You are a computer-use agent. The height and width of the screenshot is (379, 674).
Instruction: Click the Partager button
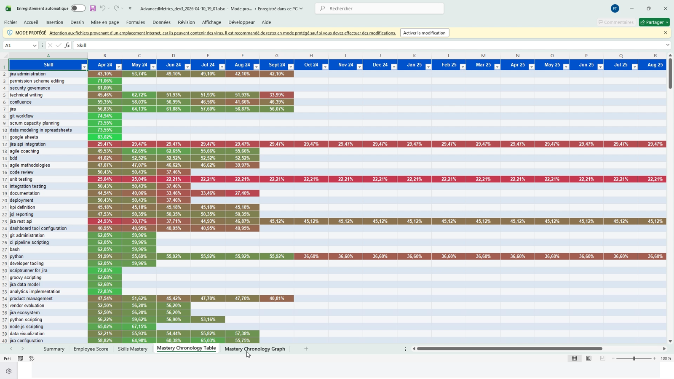point(654,22)
